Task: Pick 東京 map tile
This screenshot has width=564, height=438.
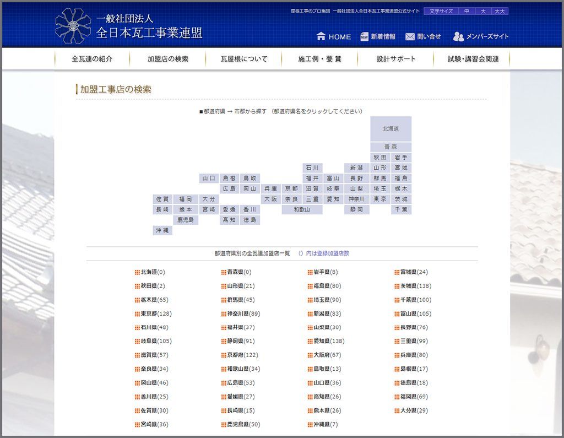Action: (x=380, y=199)
